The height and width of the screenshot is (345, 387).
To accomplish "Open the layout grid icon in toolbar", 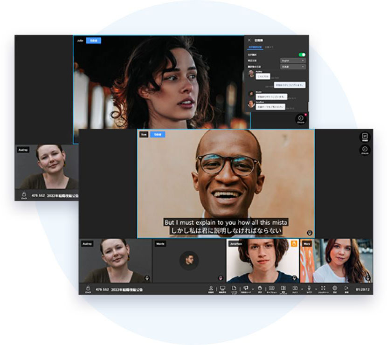I will 283,289.
